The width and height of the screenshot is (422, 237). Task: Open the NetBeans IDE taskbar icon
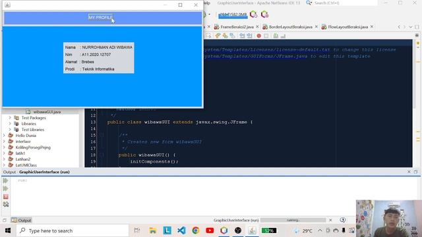pos(224,230)
